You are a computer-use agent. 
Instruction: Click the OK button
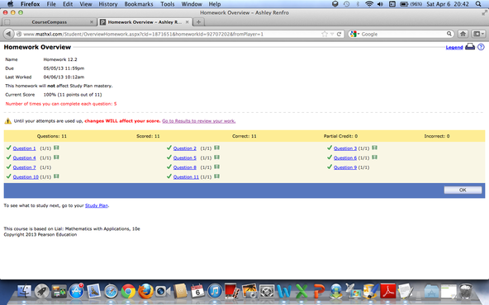click(x=463, y=190)
